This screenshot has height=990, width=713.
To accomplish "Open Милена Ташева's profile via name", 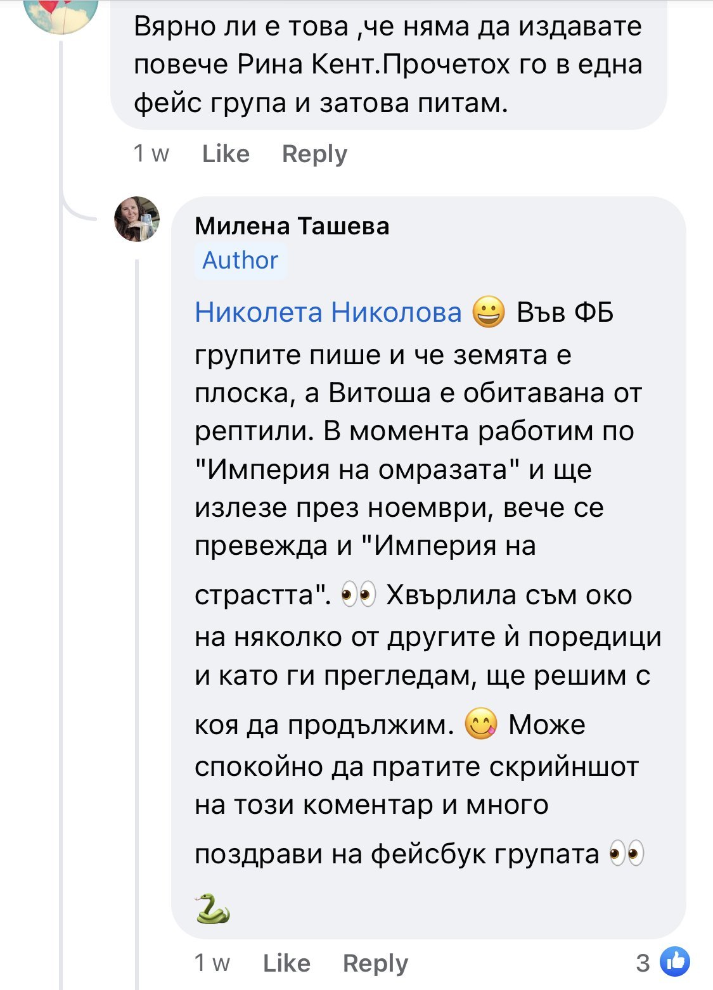I will pyautogui.click(x=292, y=225).
